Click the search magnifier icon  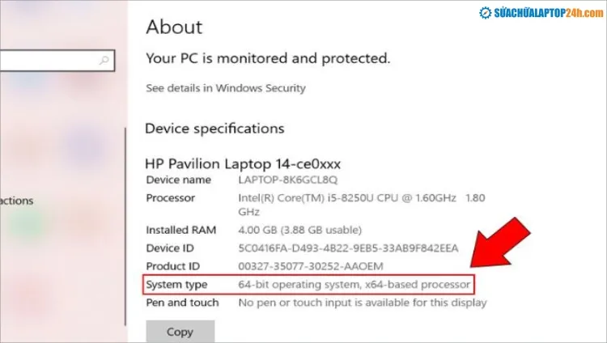point(104,60)
